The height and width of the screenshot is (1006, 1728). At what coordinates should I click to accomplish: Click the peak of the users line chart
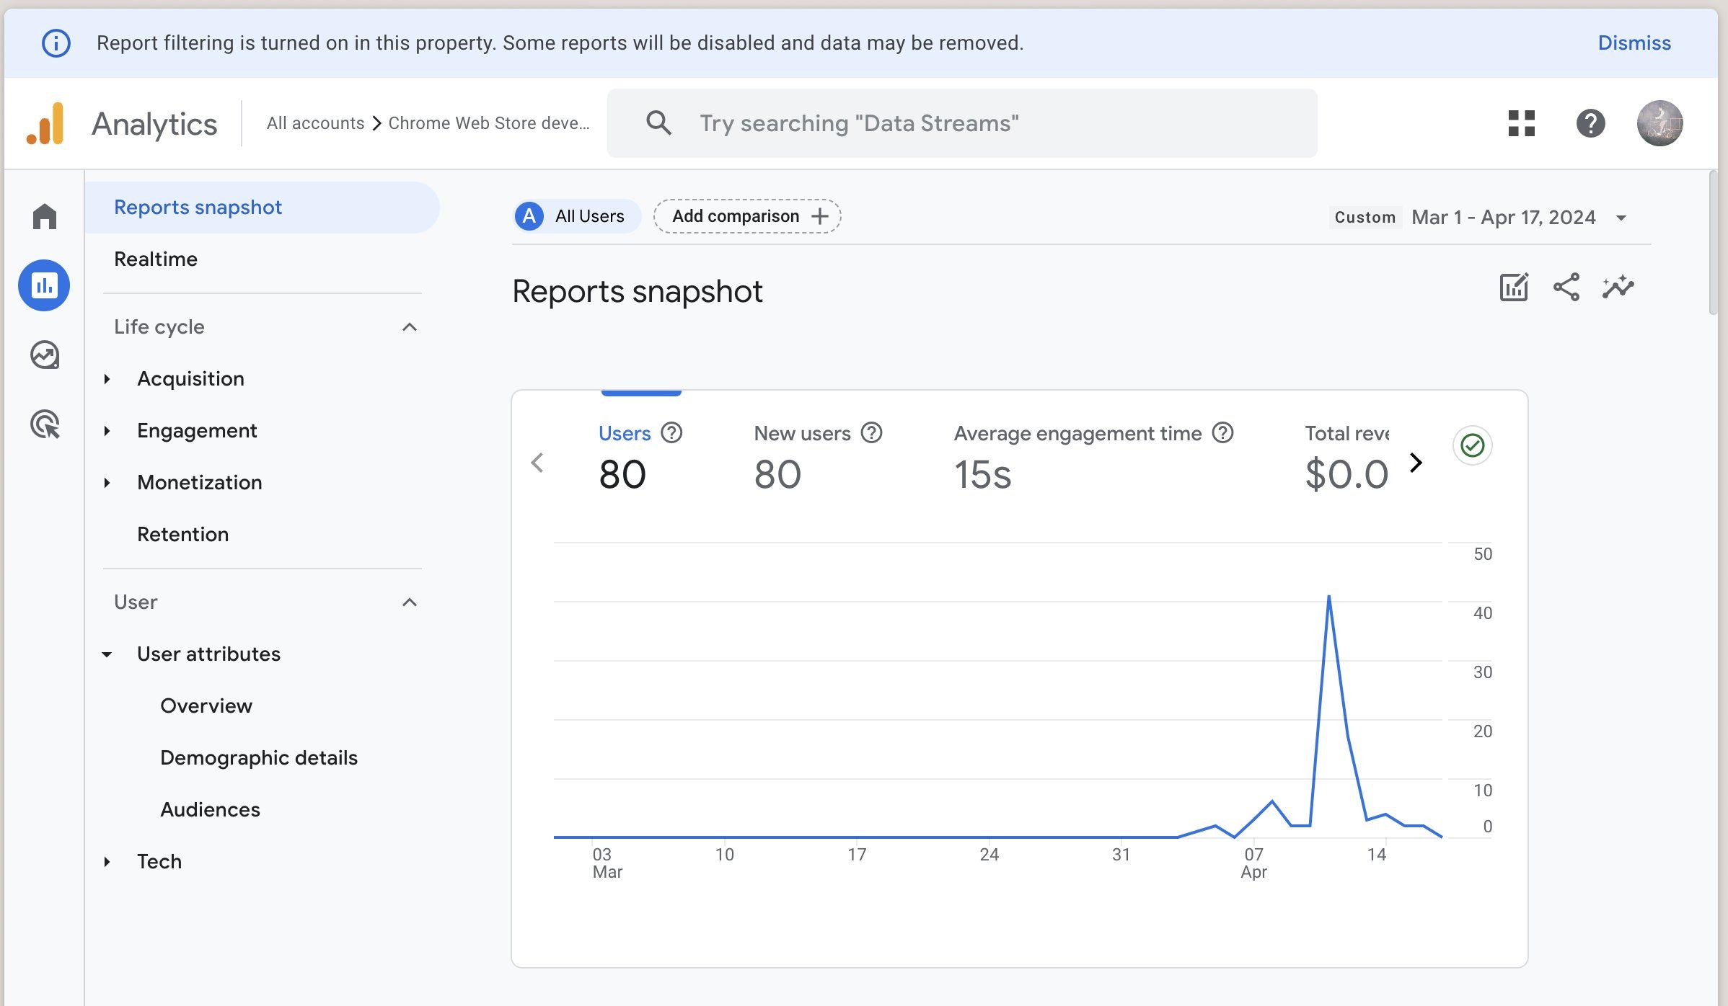coord(1328,597)
